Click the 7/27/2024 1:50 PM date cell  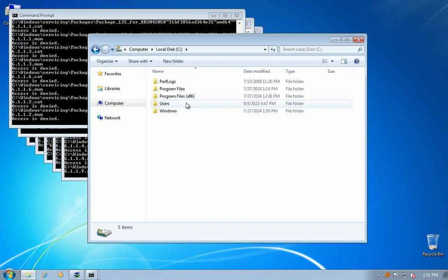pos(260,111)
